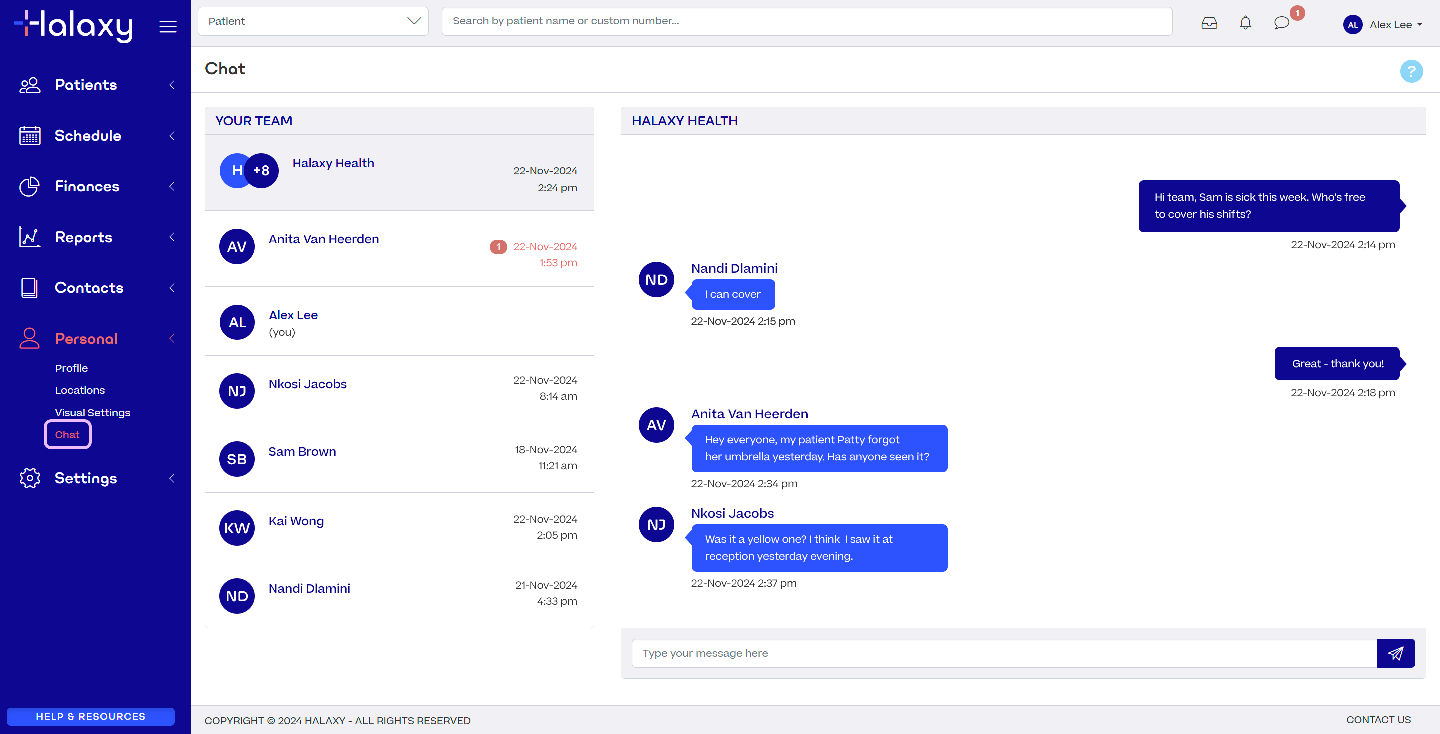Click the AL avatar in team list
Viewport: 1440px width, 734px height.
tap(237, 322)
